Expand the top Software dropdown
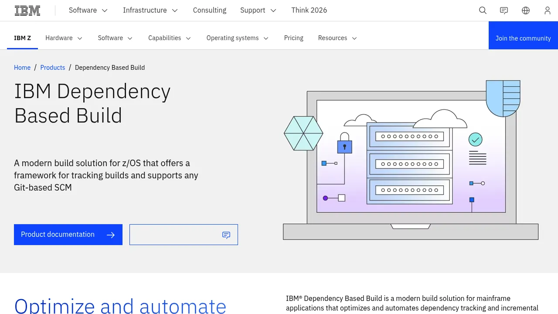558x314 pixels. pyautogui.click(x=88, y=10)
